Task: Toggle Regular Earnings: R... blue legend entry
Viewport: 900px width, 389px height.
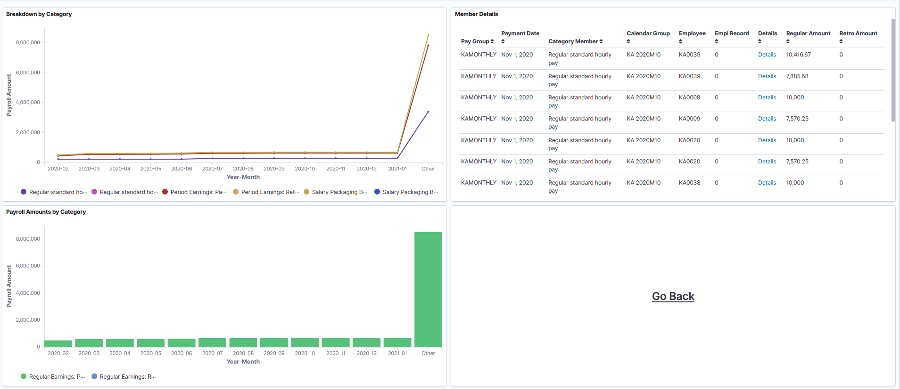Action: click(124, 377)
